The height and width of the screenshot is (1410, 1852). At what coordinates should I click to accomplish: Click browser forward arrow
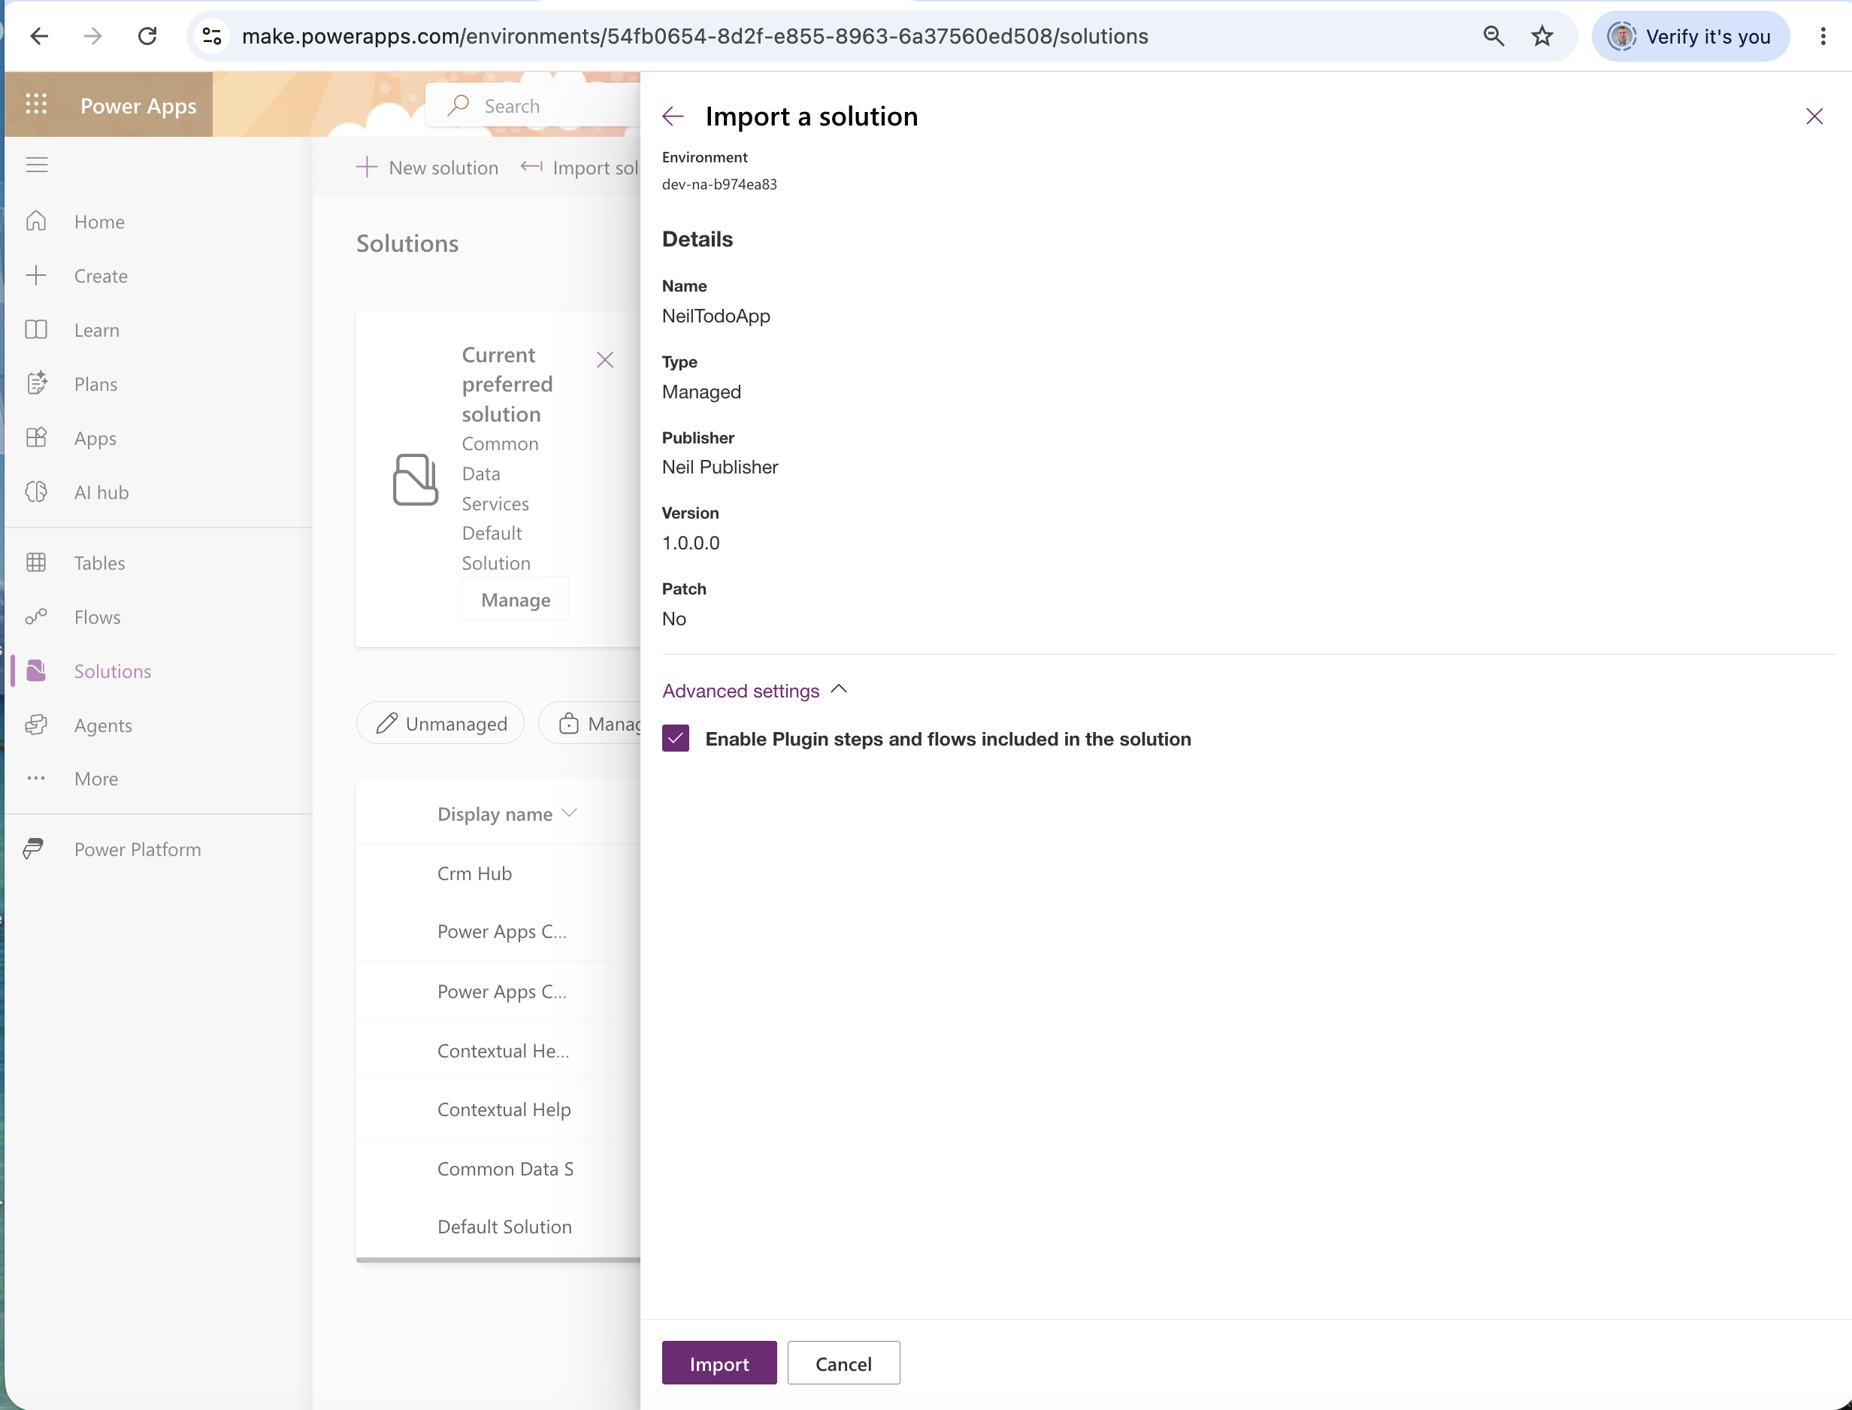point(93,36)
